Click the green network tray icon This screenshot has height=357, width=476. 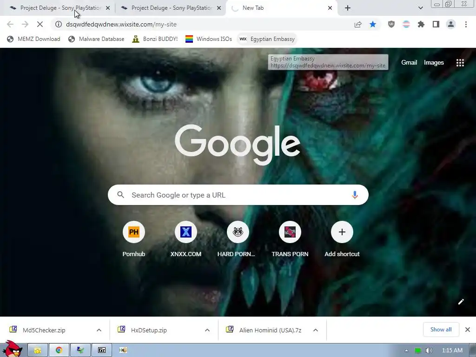(418, 350)
